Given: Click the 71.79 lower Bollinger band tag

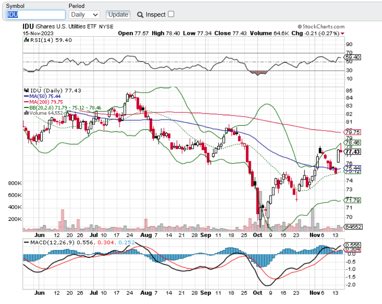Looking at the screenshot, I should 353,200.
